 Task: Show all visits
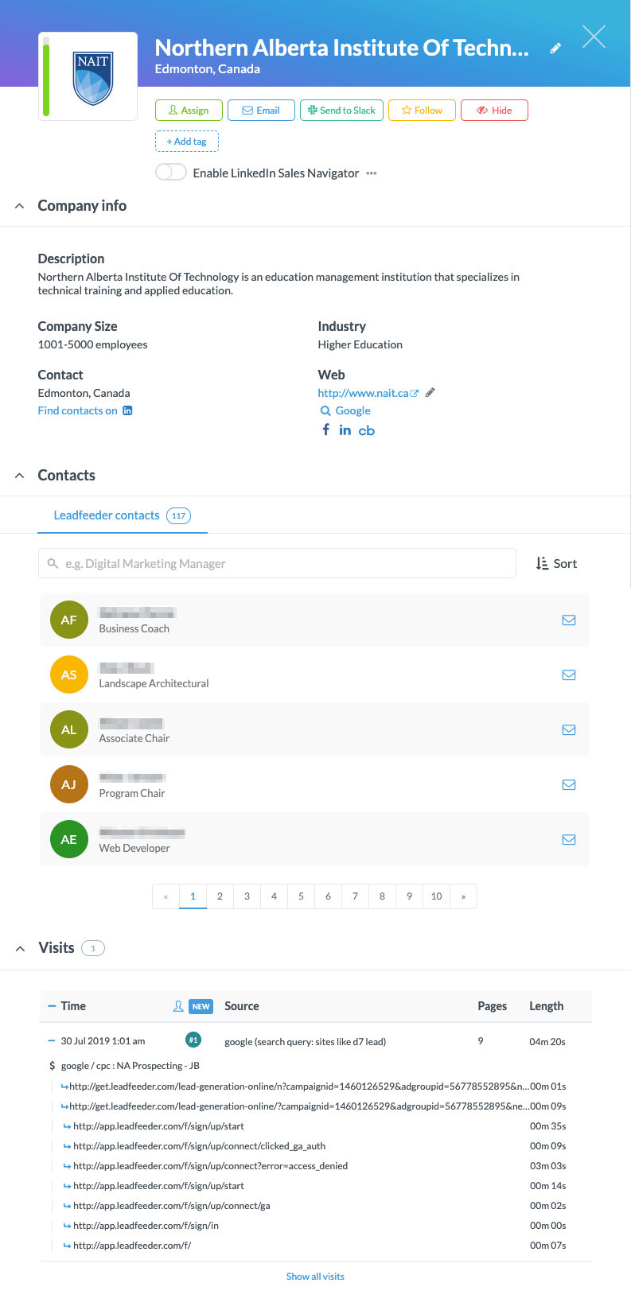click(315, 1276)
